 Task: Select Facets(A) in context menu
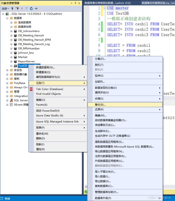point(58,105)
